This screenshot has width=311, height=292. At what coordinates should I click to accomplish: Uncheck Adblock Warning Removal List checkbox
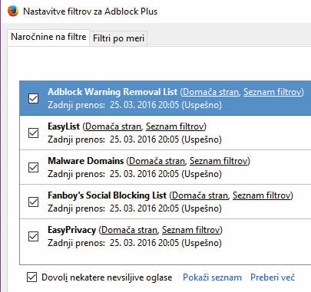point(33,98)
